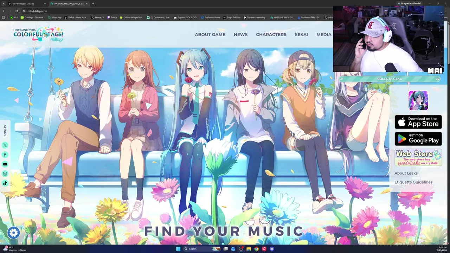This screenshot has width=450, height=253.
Task: Close the HATSUNE MIKU browser tab
Action: tap(87, 4)
